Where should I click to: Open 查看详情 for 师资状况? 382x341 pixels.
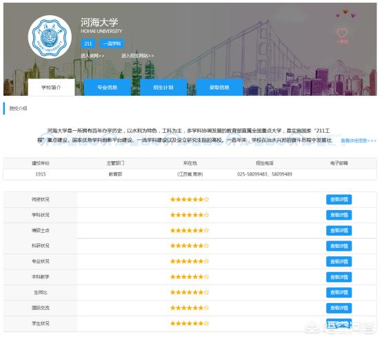pos(339,200)
